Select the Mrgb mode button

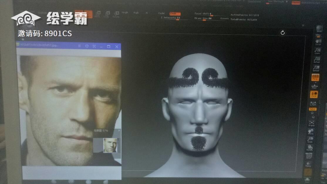(125, 13)
